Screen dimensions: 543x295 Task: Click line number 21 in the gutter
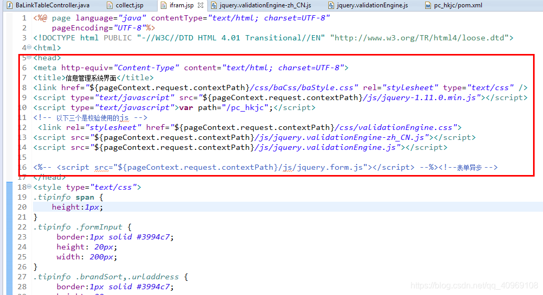coord(22,217)
